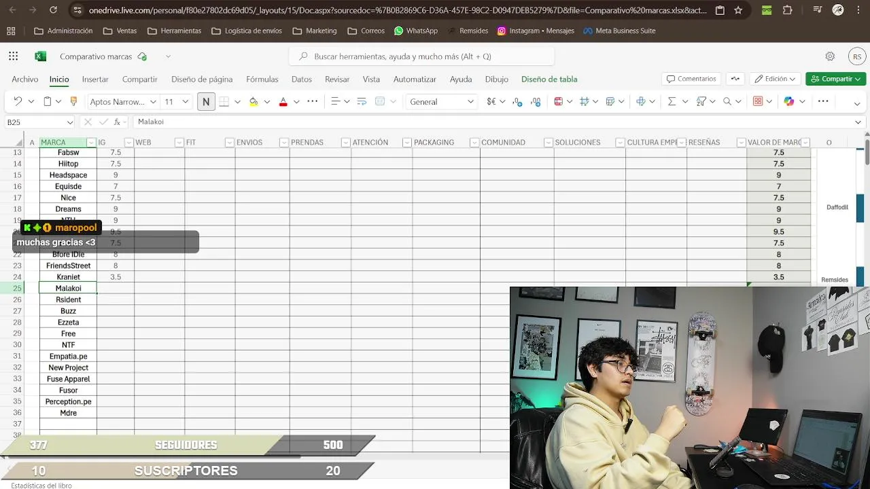Open ENVIOS column filter button
Image resolution: width=870 pixels, height=489 pixels.
284,143
